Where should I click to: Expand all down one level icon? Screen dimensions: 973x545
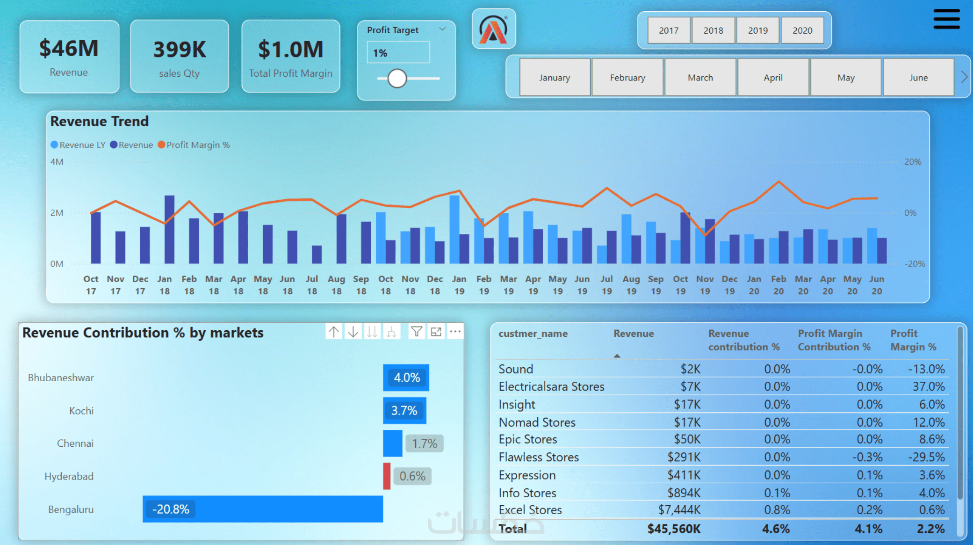(x=391, y=332)
